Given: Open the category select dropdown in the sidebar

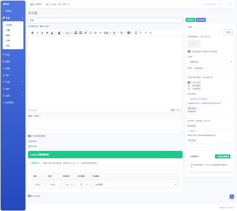Looking at the screenshot, I should [210, 62].
